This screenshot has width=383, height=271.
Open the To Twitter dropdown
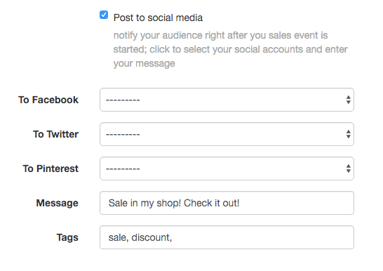point(227,134)
